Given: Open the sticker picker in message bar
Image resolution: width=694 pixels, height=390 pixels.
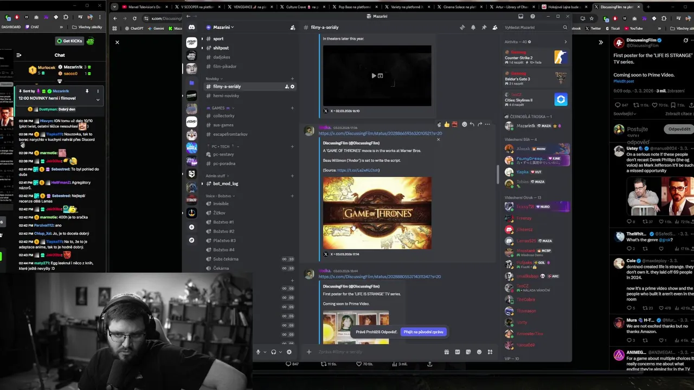Looking at the screenshot, I should point(468,352).
